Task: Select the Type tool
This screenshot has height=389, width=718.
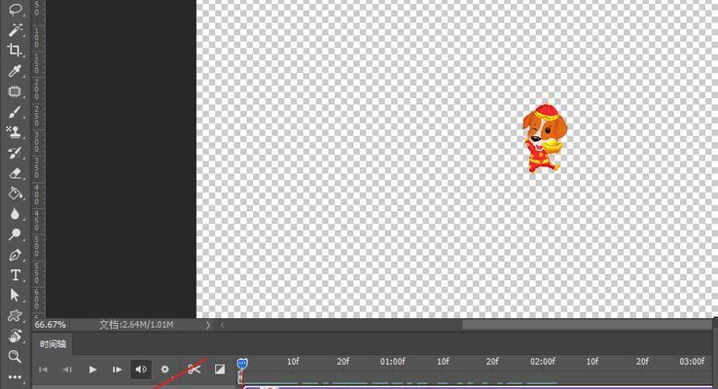Action: coord(15,275)
